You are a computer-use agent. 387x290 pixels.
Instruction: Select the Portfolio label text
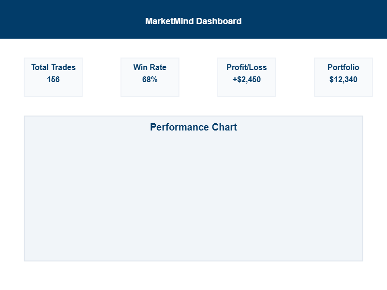pyautogui.click(x=343, y=68)
